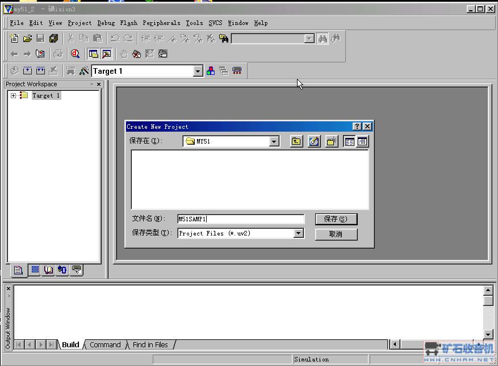Toggle the Project Window toolbar button
This screenshot has height=366, width=498.
coord(93,54)
